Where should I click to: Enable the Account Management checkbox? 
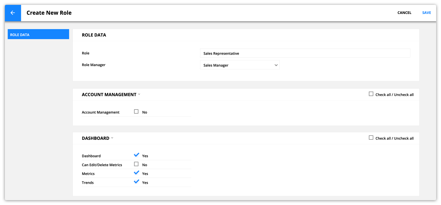tap(136, 112)
